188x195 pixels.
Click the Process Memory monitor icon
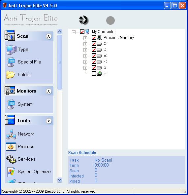tap(99, 38)
